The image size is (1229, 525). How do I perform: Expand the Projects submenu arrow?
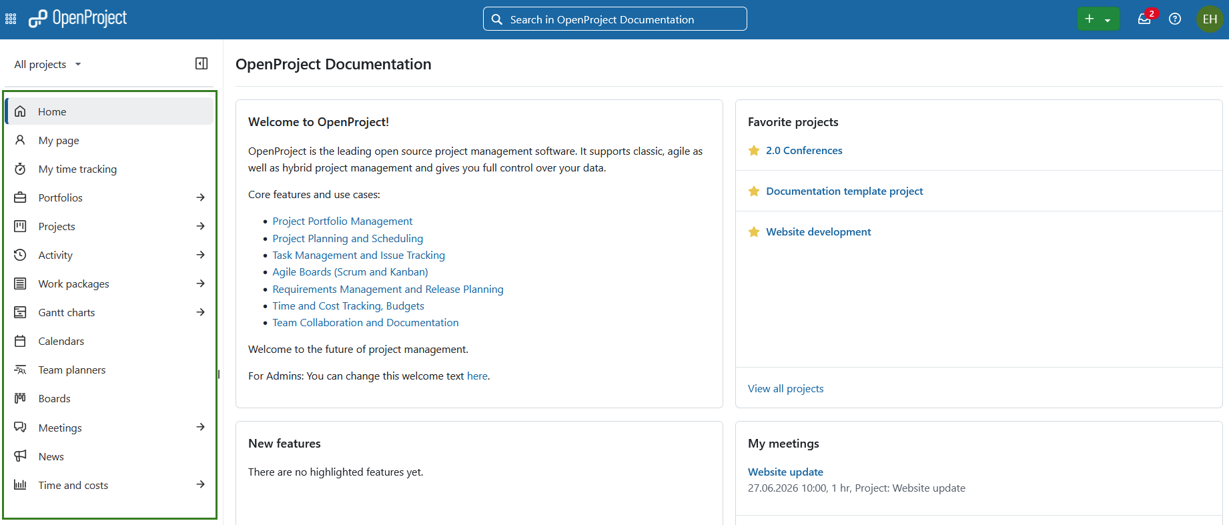tap(200, 226)
